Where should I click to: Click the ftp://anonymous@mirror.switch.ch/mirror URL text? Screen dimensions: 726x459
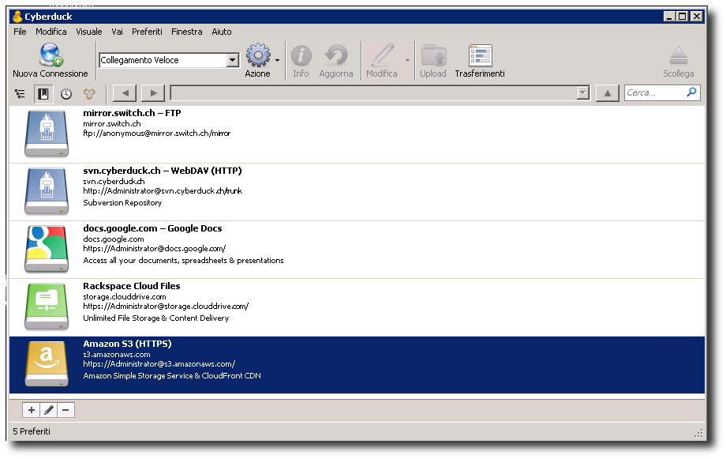coord(156,133)
